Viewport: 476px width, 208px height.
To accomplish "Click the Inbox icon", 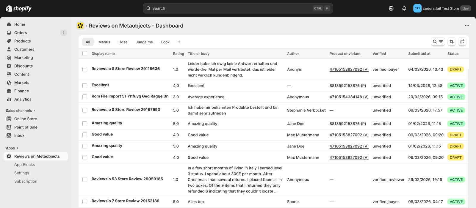I will pos(9,135).
